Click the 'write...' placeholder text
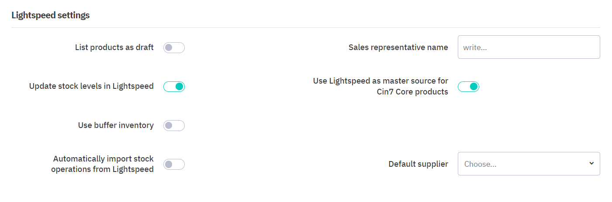The height and width of the screenshot is (202, 612). (x=475, y=47)
